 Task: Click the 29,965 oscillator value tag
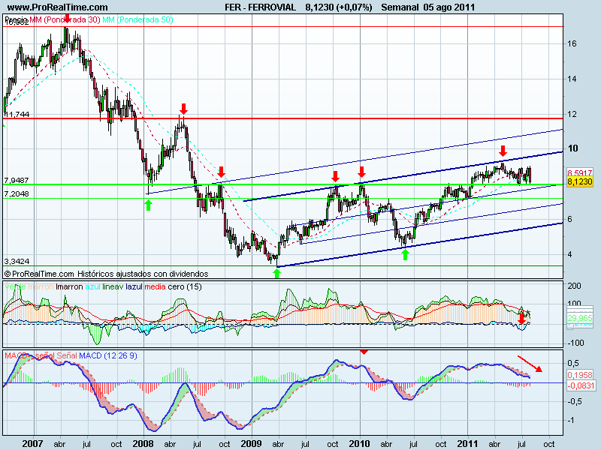click(x=579, y=318)
